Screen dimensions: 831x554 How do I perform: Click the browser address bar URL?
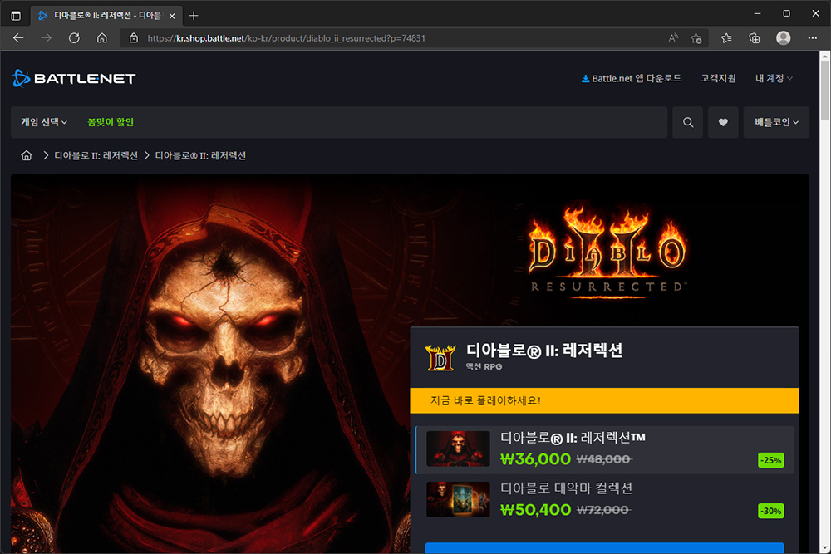pyautogui.click(x=286, y=38)
